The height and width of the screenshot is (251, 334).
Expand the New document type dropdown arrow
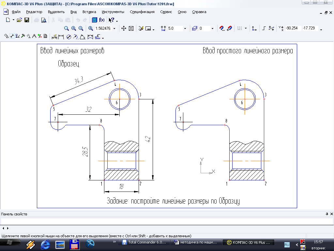(x=13, y=20)
